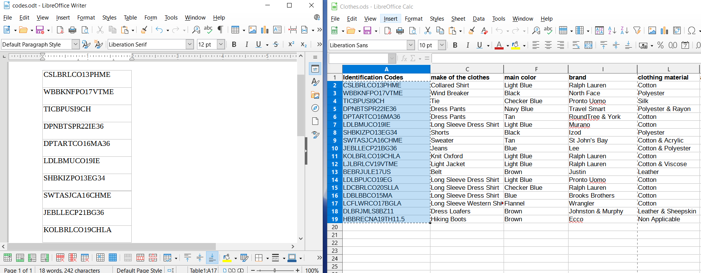Expand the Writer toolbar overflow next to Insert Field
The width and height of the screenshot is (701, 273).
coord(319,30)
